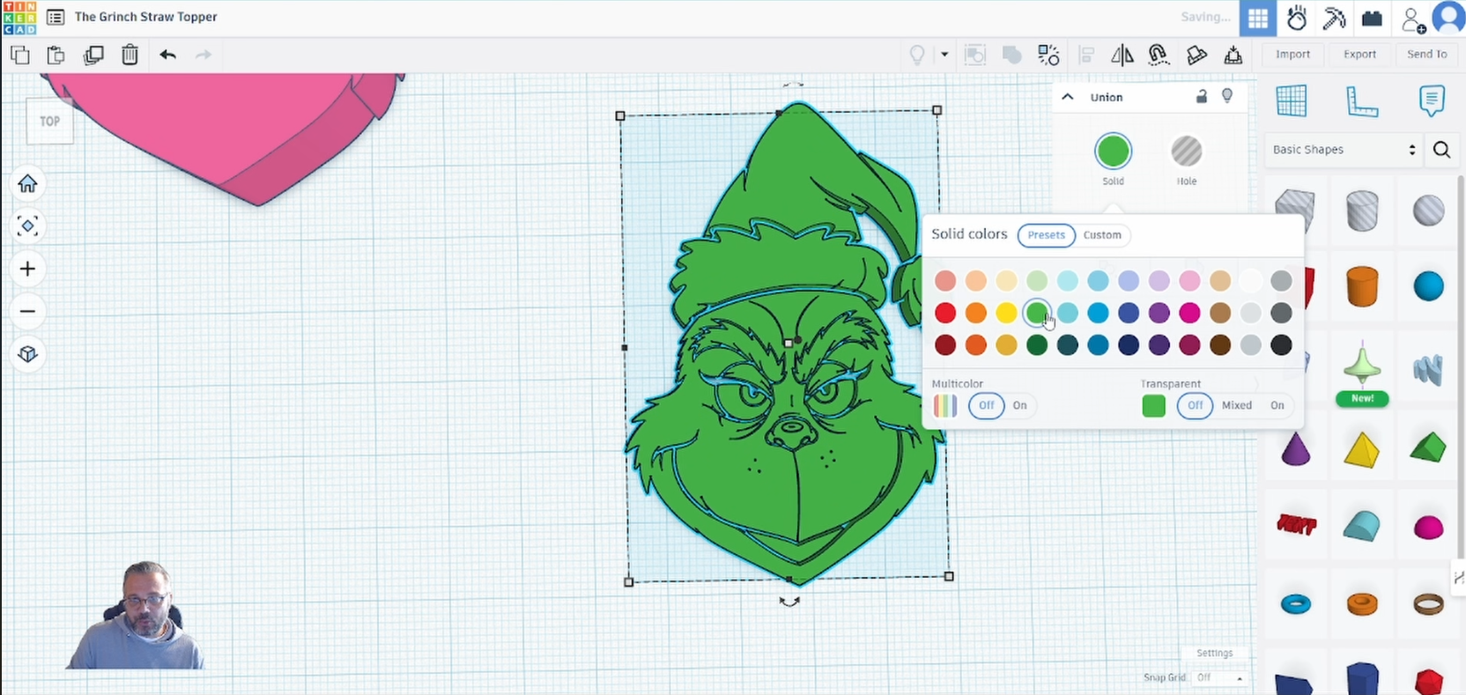Image resolution: width=1466 pixels, height=695 pixels.
Task: Click the Undo arrow
Action: [x=167, y=55]
